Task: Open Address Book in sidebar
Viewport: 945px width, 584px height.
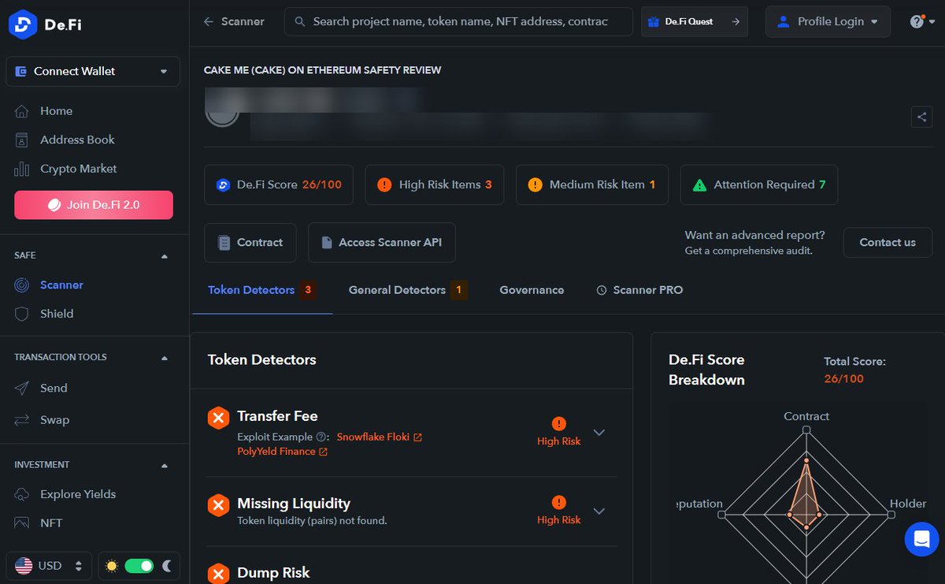Action: [x=76, y=139]
